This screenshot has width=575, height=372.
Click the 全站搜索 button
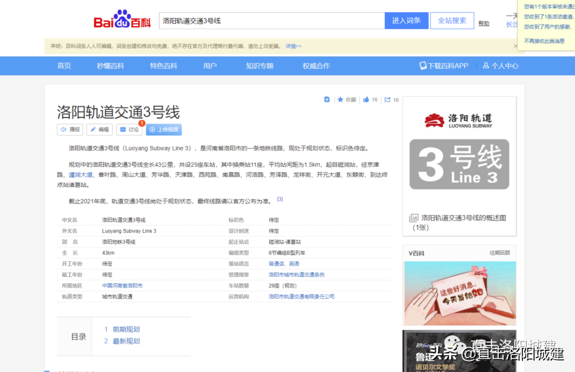[x=452, y=21]
